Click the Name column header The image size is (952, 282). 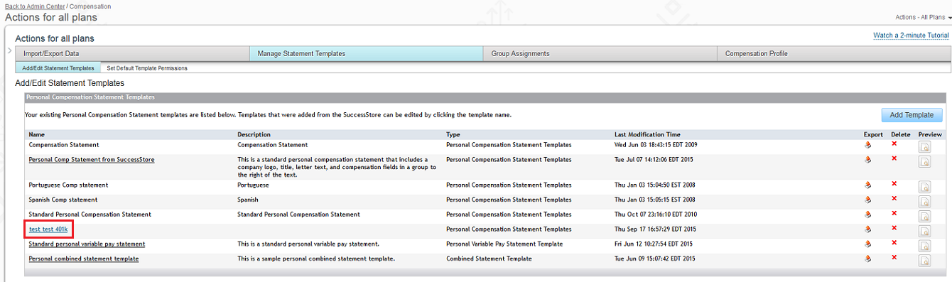point(37,134)
